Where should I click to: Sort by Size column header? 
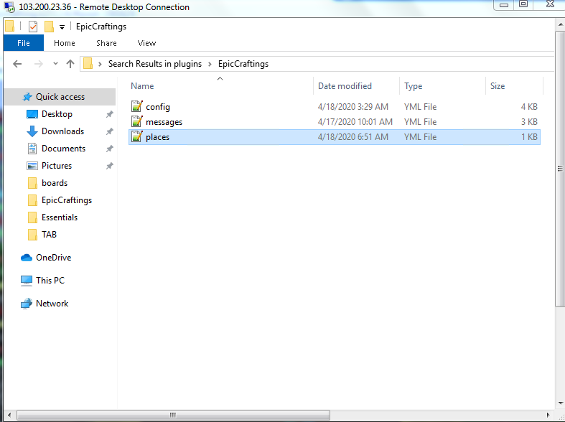pos(498,86)
